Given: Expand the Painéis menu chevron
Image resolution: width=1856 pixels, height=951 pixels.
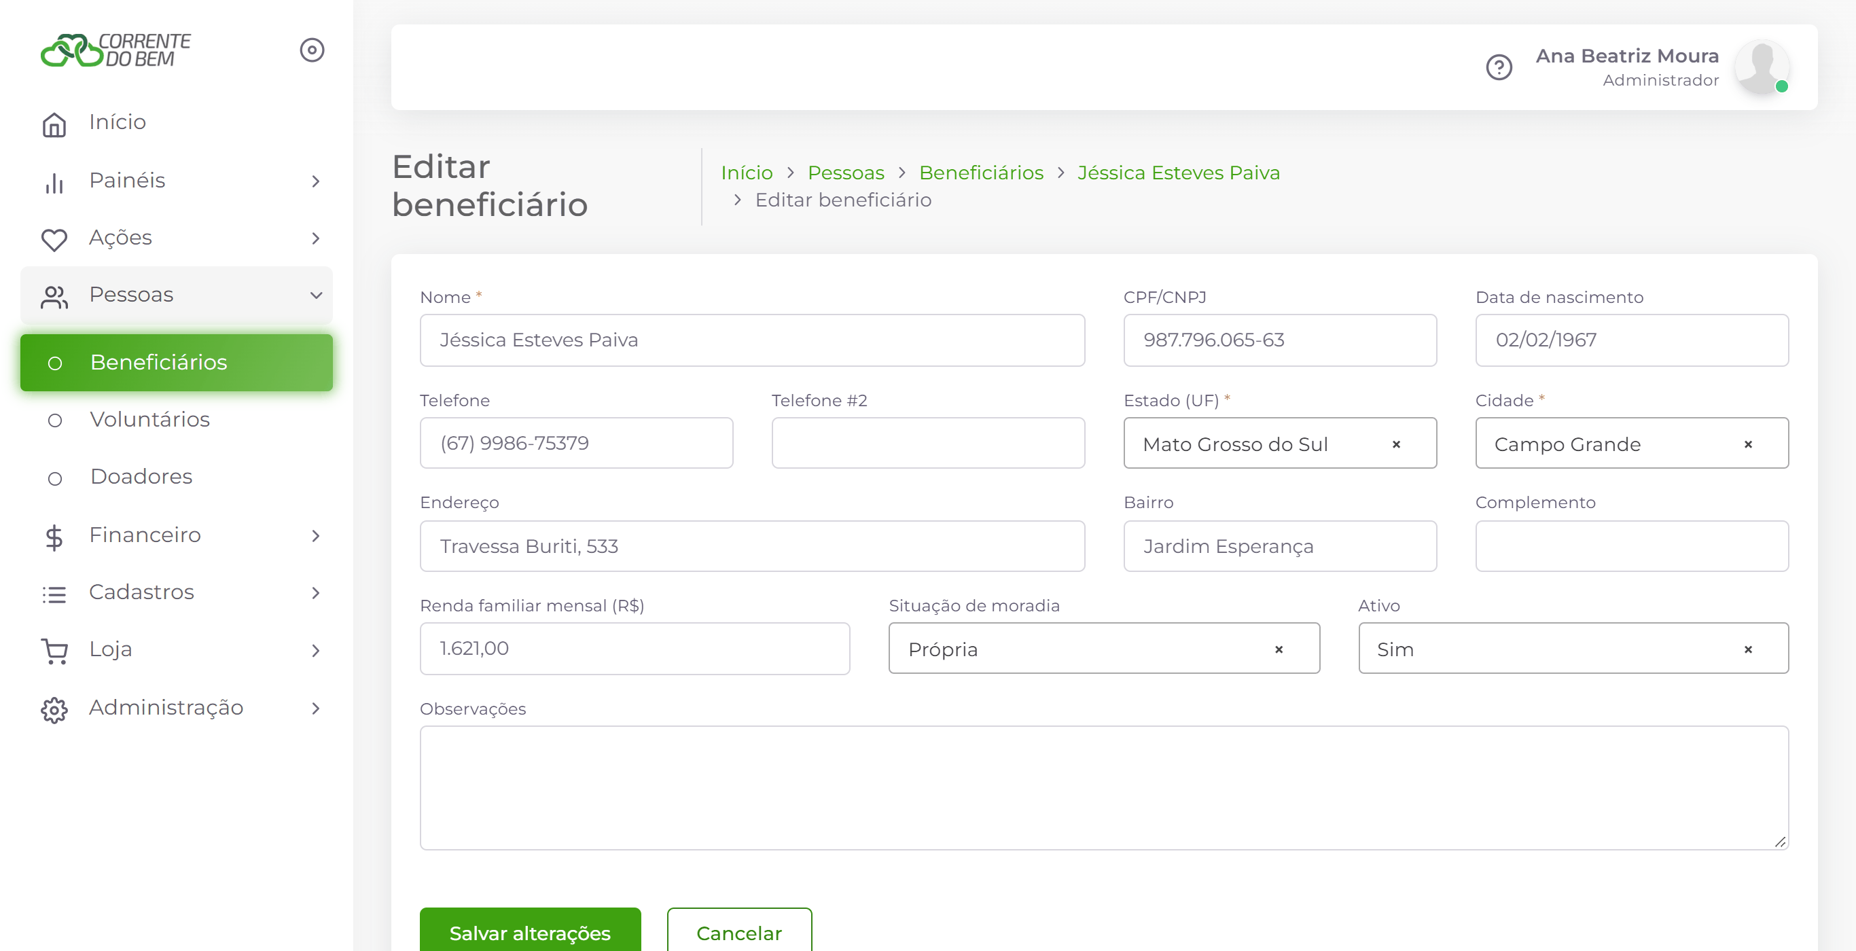Looking at the screenshot, I should 316,181.
